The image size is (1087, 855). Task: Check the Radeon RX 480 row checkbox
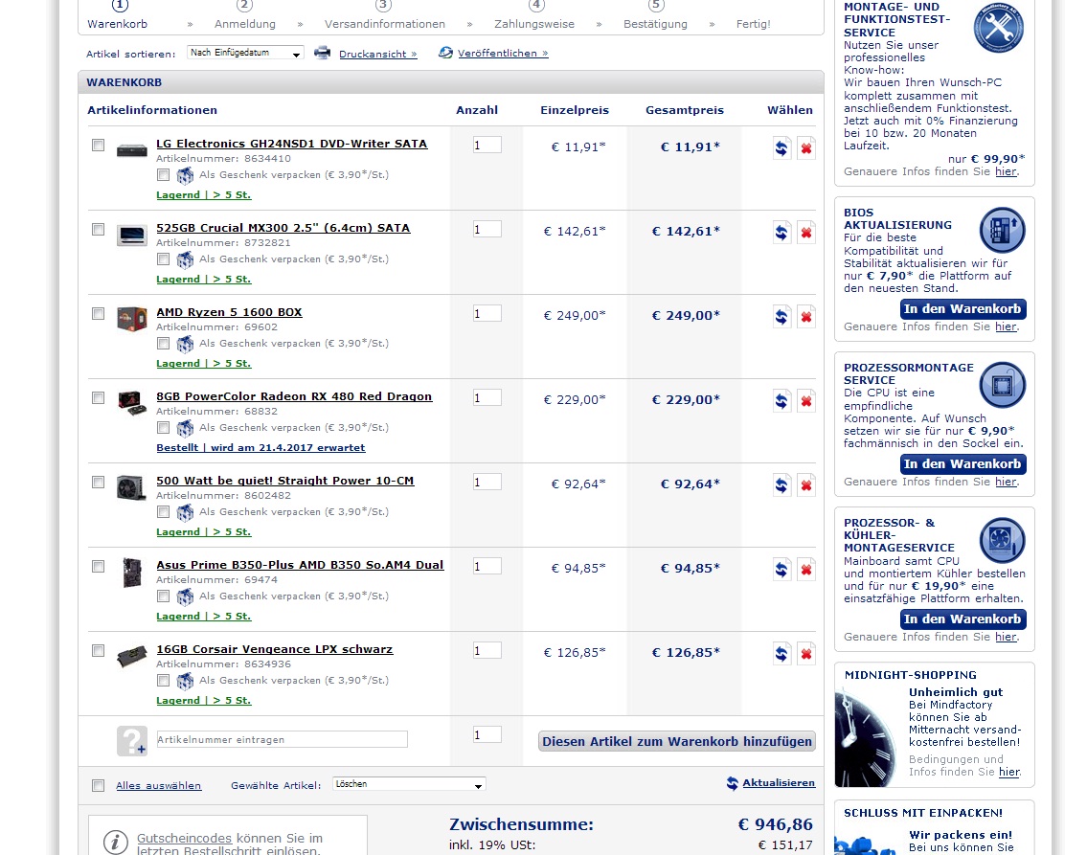click(x=99, y=397)
